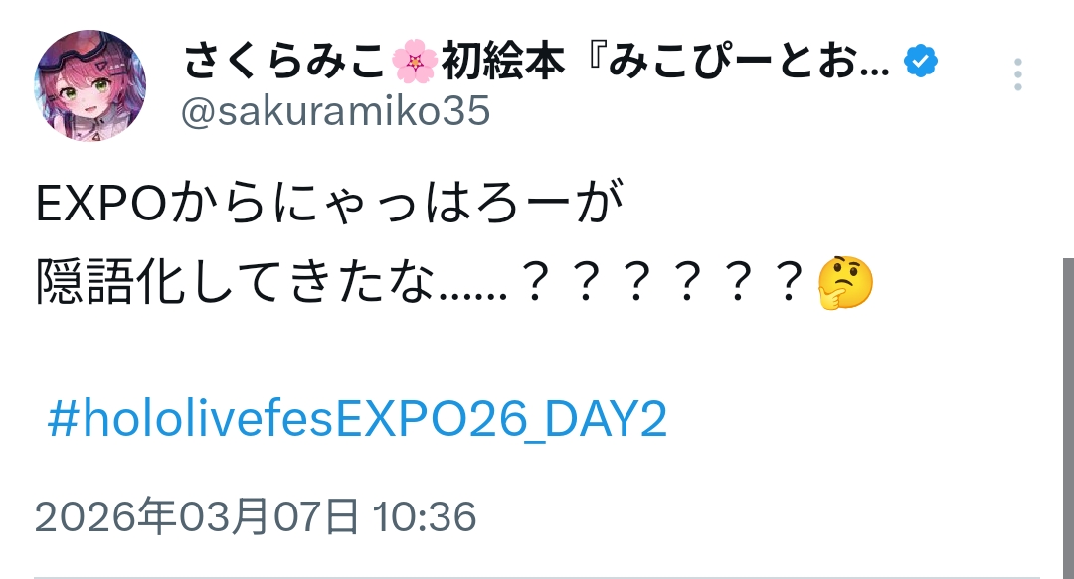
Task: Click the 2026年03月07日 date in the timestamp
Action: 197,516
